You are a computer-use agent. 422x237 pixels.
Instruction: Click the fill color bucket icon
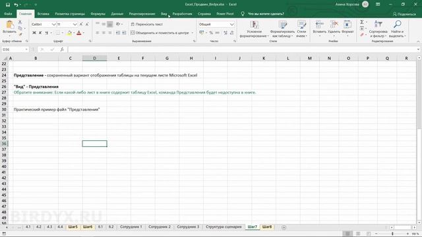69,33
